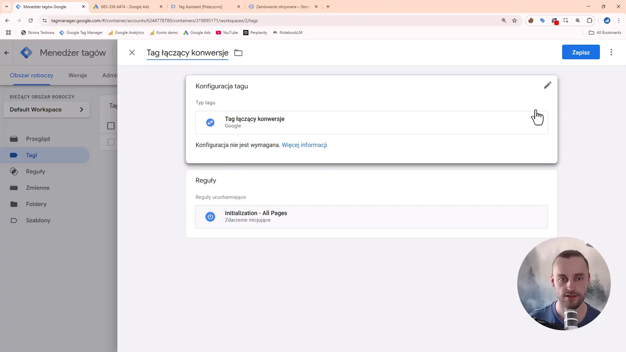626x352 pixels.
Task: Click the Reguły sidebar icon
Action: click(x=14, y=171)
